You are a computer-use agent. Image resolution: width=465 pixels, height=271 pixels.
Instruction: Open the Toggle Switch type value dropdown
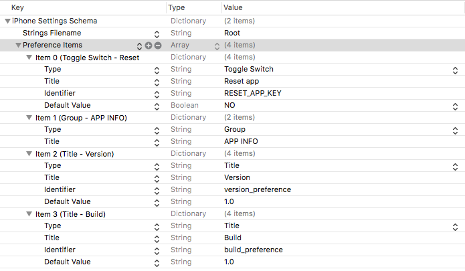455,70
